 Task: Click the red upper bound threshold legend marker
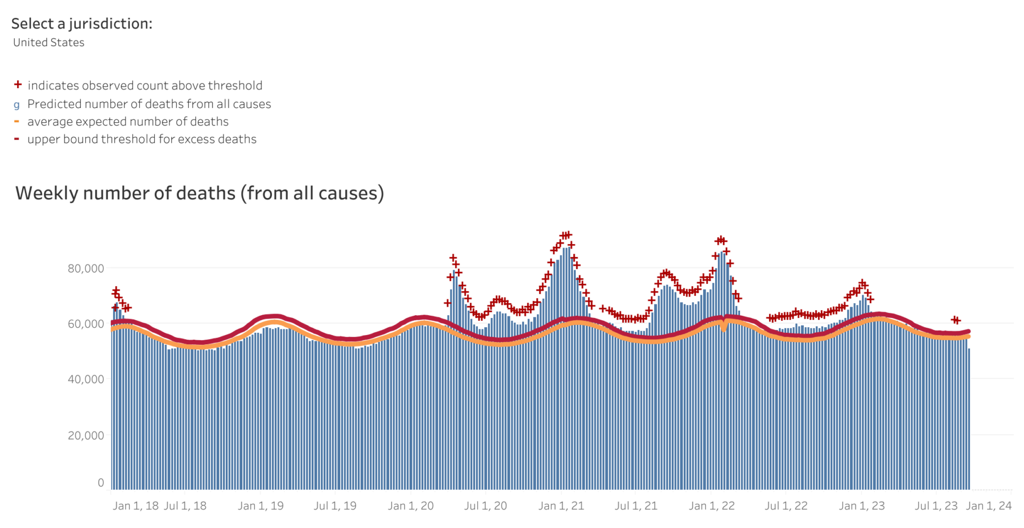point(16,139)
